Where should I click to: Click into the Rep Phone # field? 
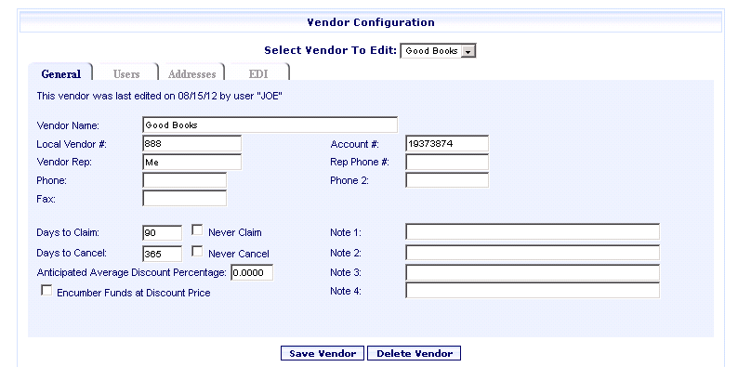[x=447, y=162]
